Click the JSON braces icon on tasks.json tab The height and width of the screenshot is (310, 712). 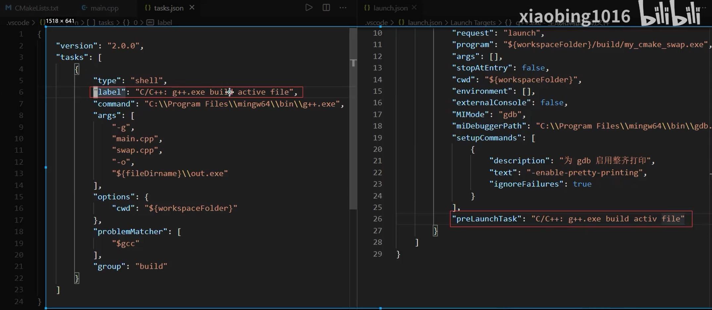point(148,8)
